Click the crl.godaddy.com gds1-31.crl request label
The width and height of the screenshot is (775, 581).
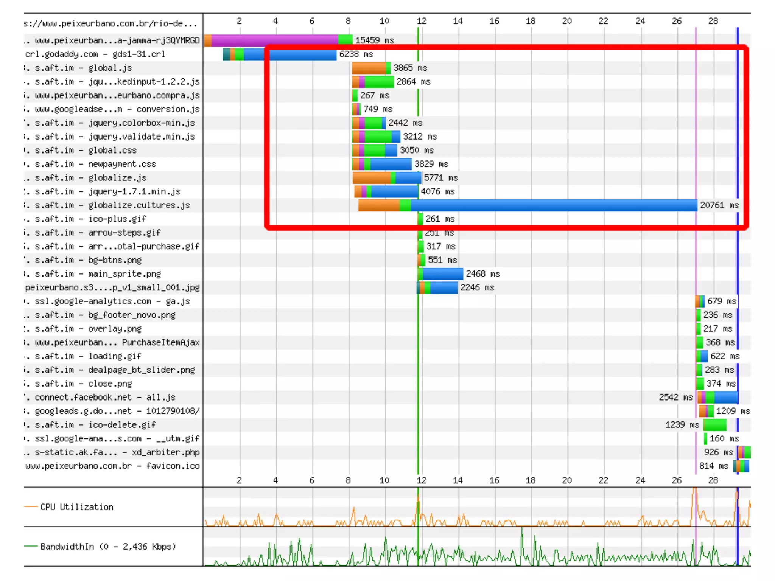coord(95,54)
